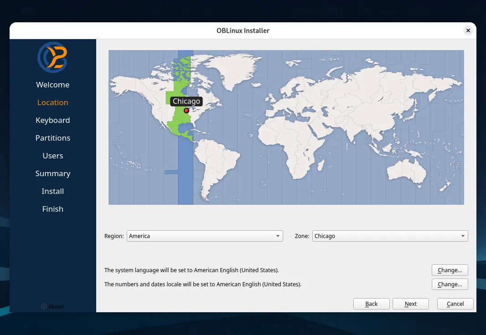Open the Zone dropdown showing Chicago
Viewport: 486px width, 335px height.
tap(390, 236)
